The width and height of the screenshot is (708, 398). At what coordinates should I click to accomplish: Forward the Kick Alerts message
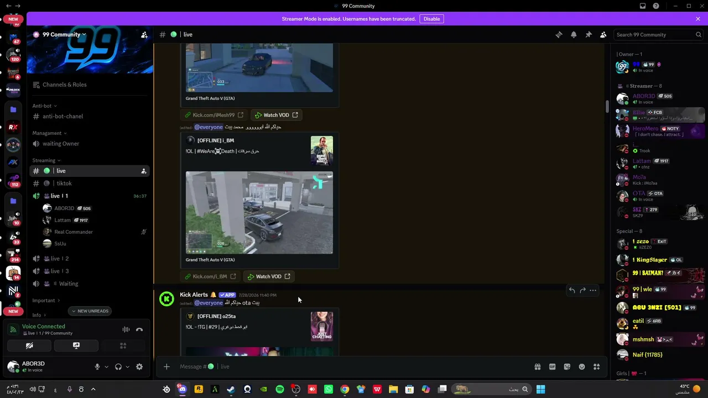click(x=582, y=290)
